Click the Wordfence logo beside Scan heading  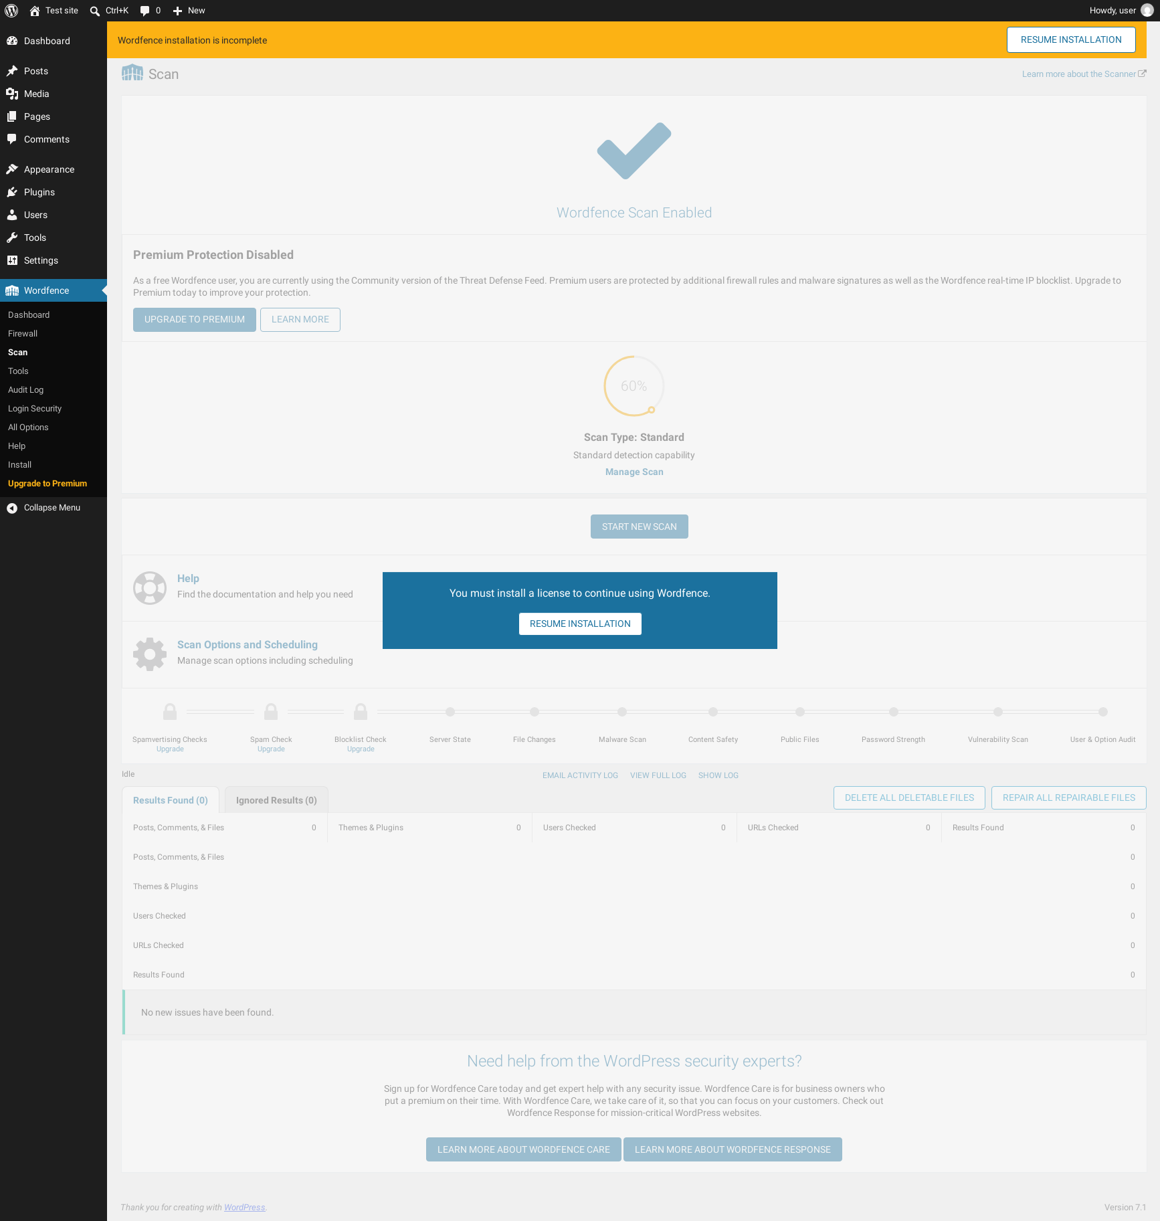click(132, 73)
